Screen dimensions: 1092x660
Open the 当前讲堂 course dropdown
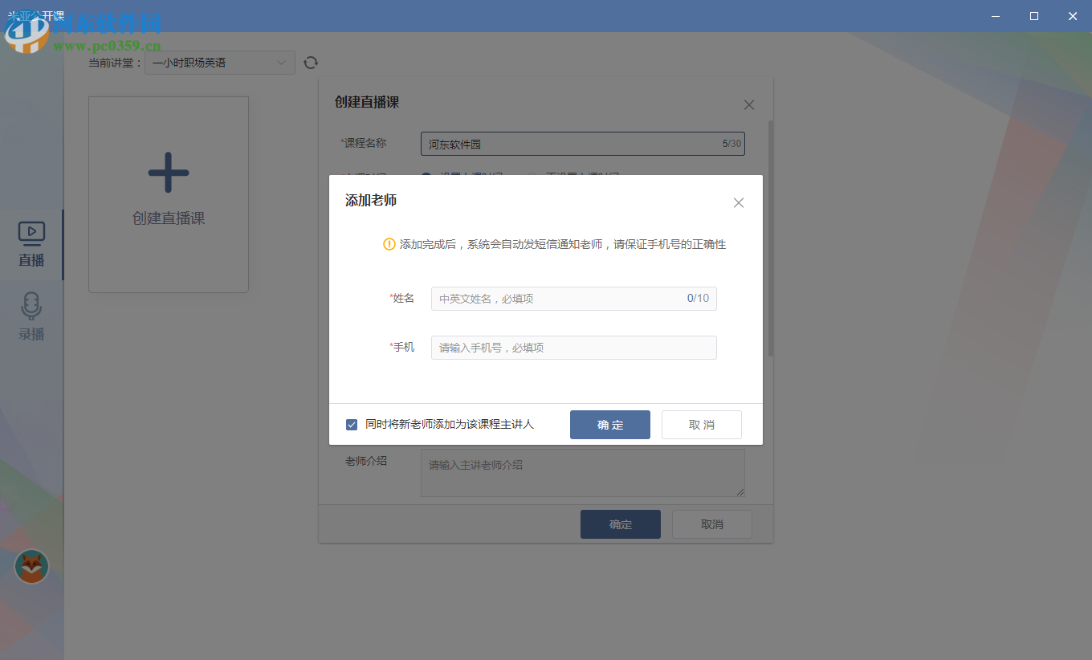[219, 62]
